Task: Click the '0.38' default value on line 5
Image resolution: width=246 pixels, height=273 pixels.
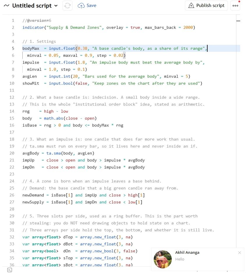Action: (x=82, y=48)
